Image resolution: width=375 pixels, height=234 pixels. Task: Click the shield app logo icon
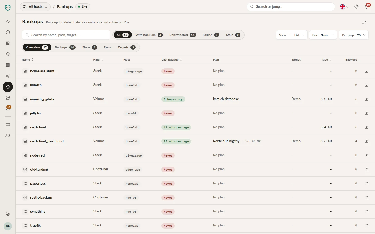click(x=8, y=8)
